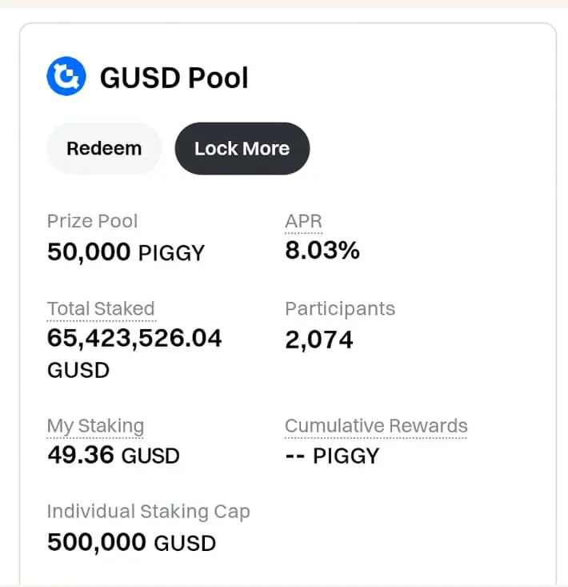Select the 500,000 GUSD cap value
This screenshot has width=568, height=587.
[131, 542]
